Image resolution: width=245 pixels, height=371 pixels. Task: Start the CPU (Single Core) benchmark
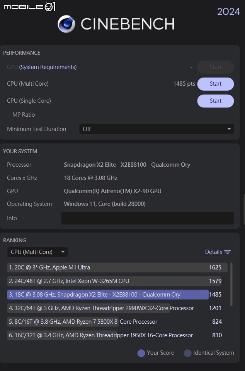click(x=216, y=101)
